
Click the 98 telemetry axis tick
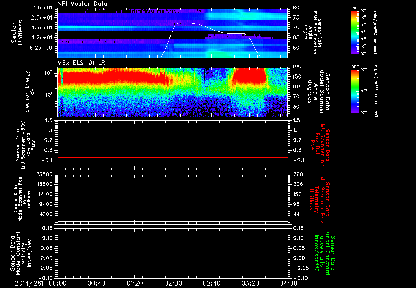click(296, 204)
